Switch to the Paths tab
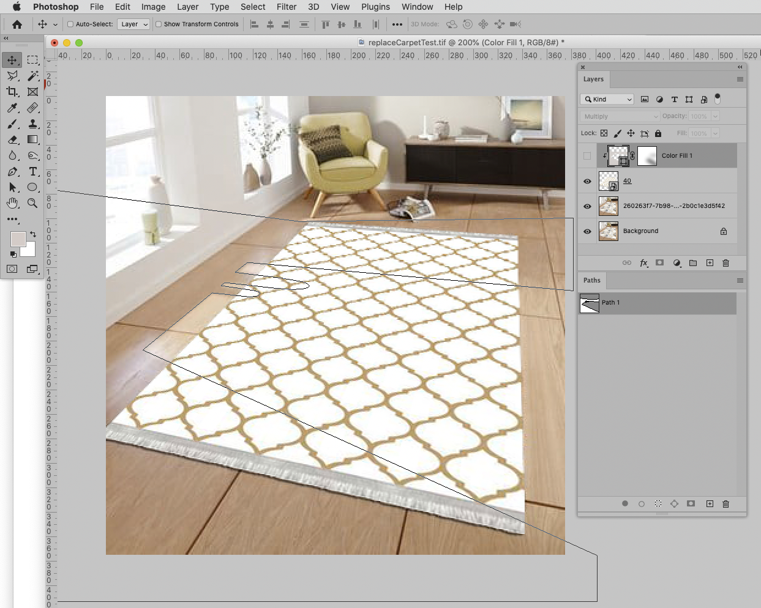Screen dimensions: 761x608 pos(591,280)
